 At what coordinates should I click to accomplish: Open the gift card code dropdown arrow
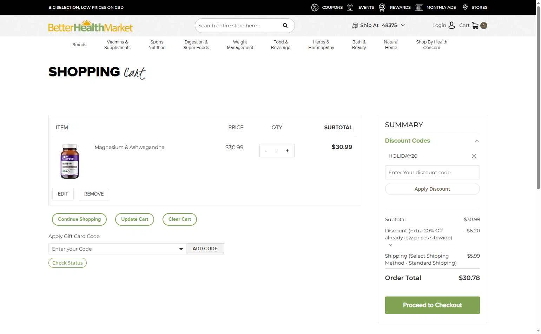[181, 249]
